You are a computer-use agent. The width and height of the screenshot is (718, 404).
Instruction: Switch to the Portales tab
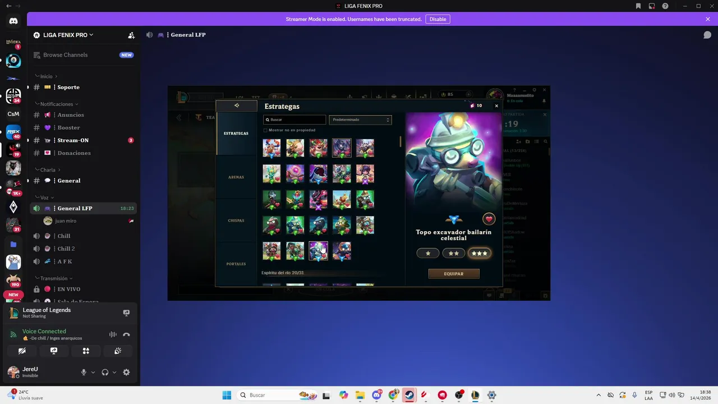(236, 264)
